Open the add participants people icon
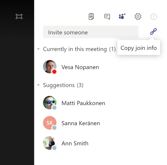The width and height of the screenshot is (167, 165). click(x=122, y=17)
